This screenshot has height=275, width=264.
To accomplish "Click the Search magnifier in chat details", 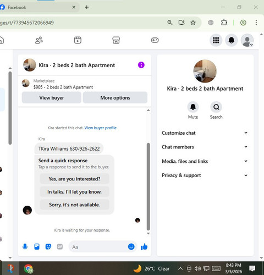I will click(216, 107).
